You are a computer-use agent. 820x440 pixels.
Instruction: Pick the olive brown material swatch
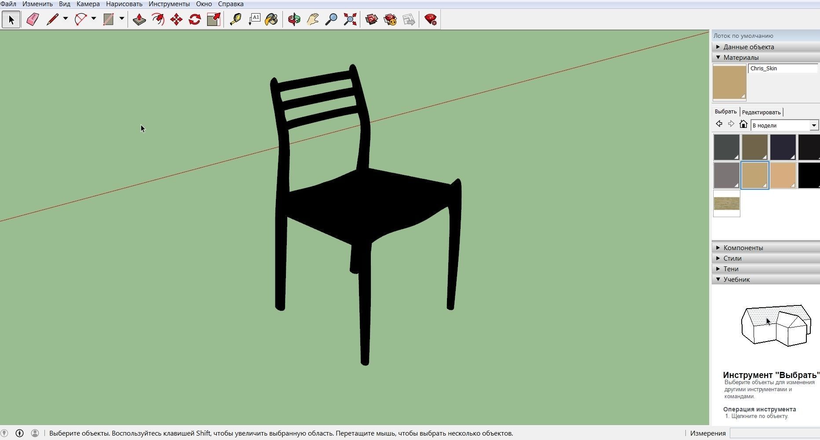pyautogui.click(x=754, y=147)
